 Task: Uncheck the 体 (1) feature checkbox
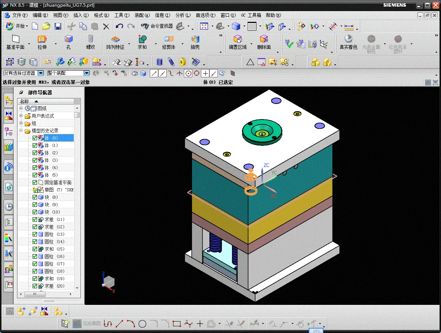pos(35,145)
